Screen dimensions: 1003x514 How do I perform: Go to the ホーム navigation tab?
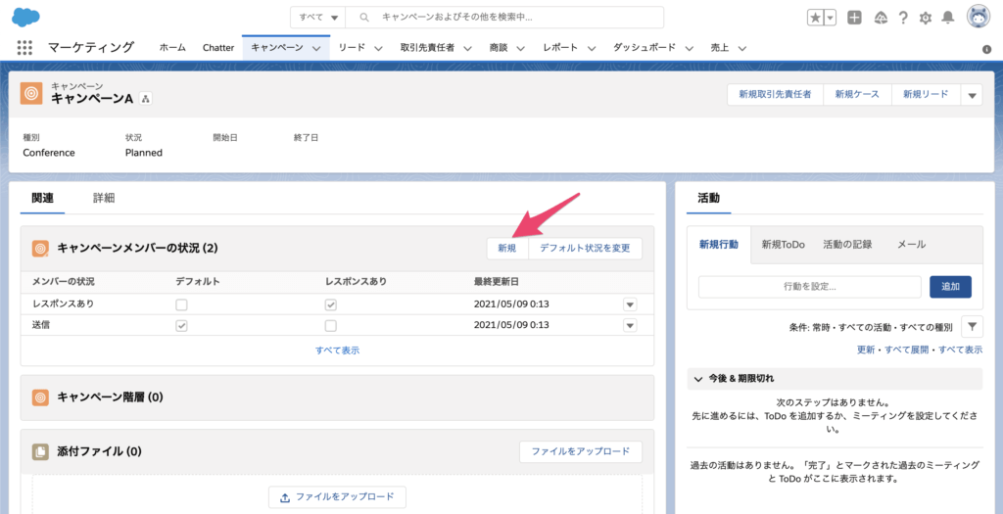pyautogui.click(x=172, y=48)
